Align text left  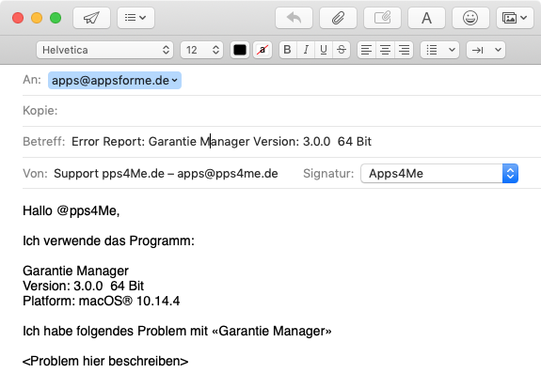pos(366,50)
